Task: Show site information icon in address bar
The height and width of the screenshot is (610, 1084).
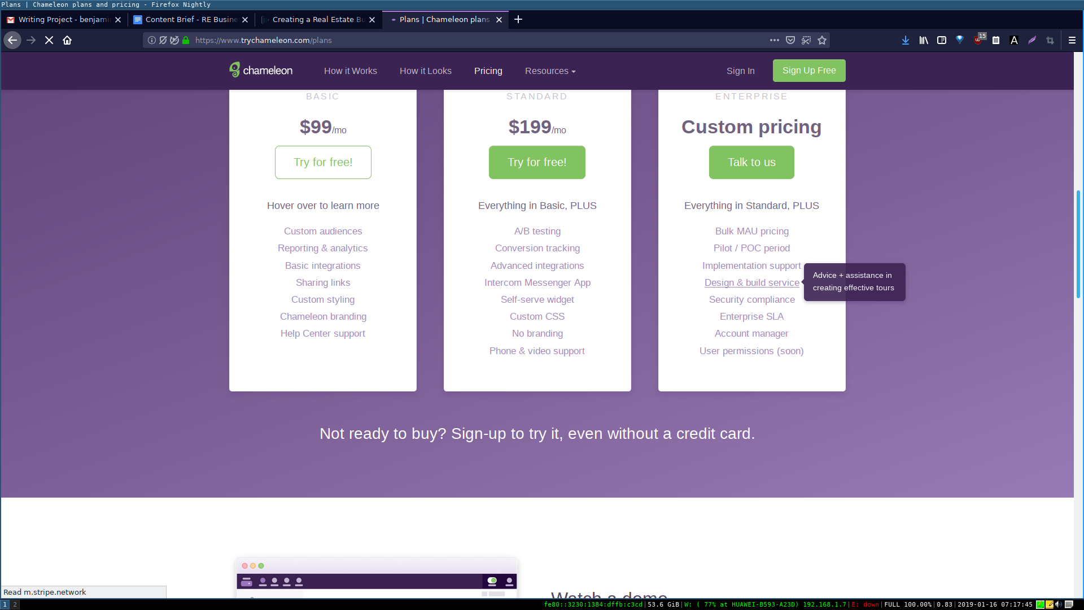Action: 152,40
